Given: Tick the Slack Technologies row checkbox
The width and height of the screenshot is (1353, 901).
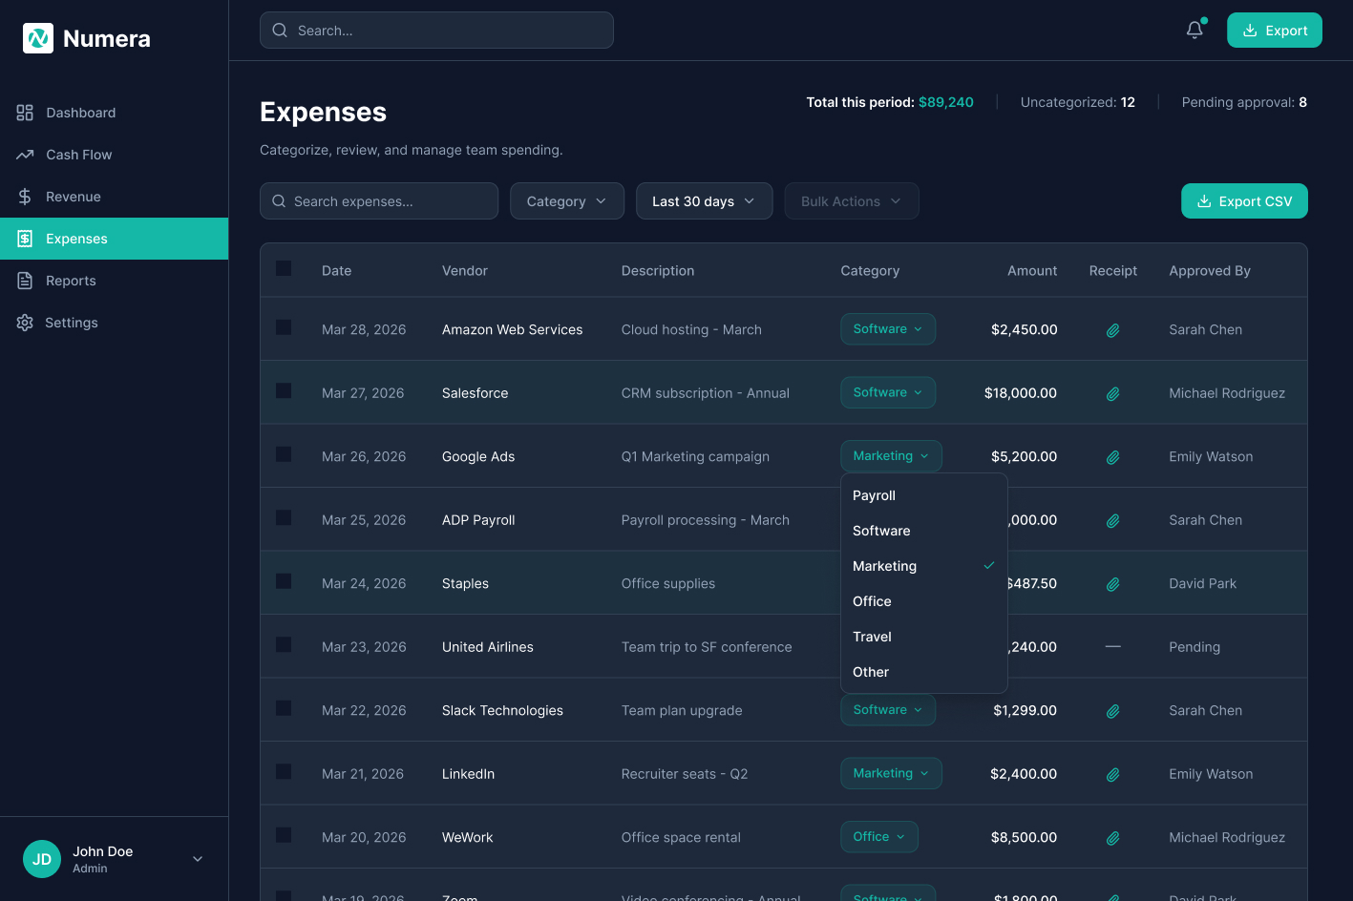Looking at the screenshot, I should click(x=284, y=708).
